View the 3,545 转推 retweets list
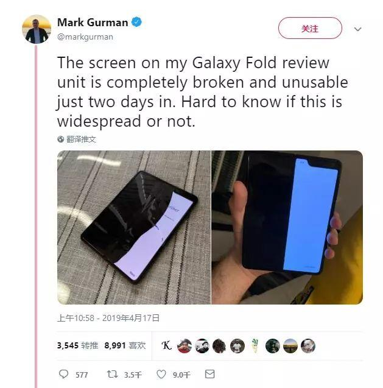This screenshot has width=383, height=388. 77,345
